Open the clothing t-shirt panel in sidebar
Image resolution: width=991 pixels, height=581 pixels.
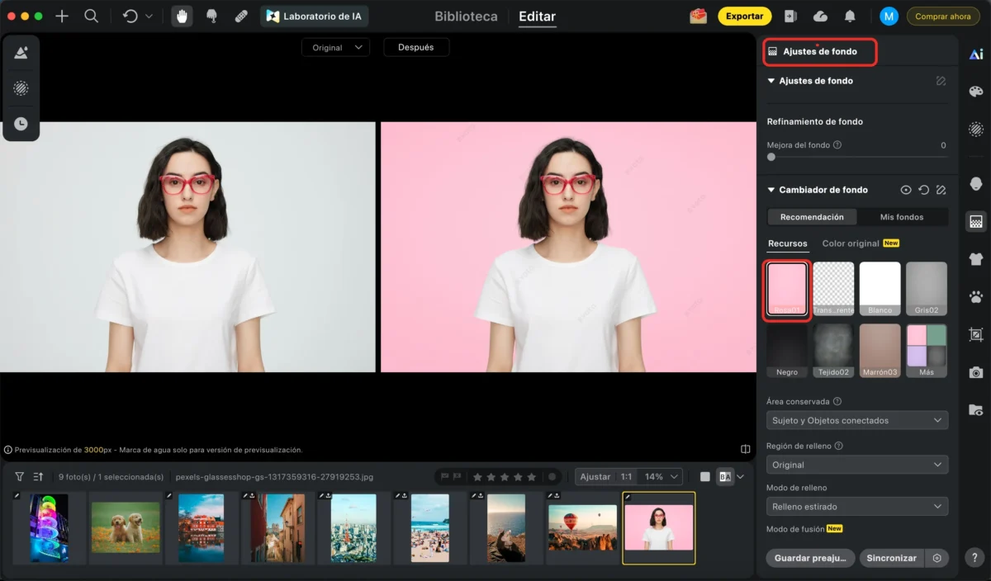975,259
